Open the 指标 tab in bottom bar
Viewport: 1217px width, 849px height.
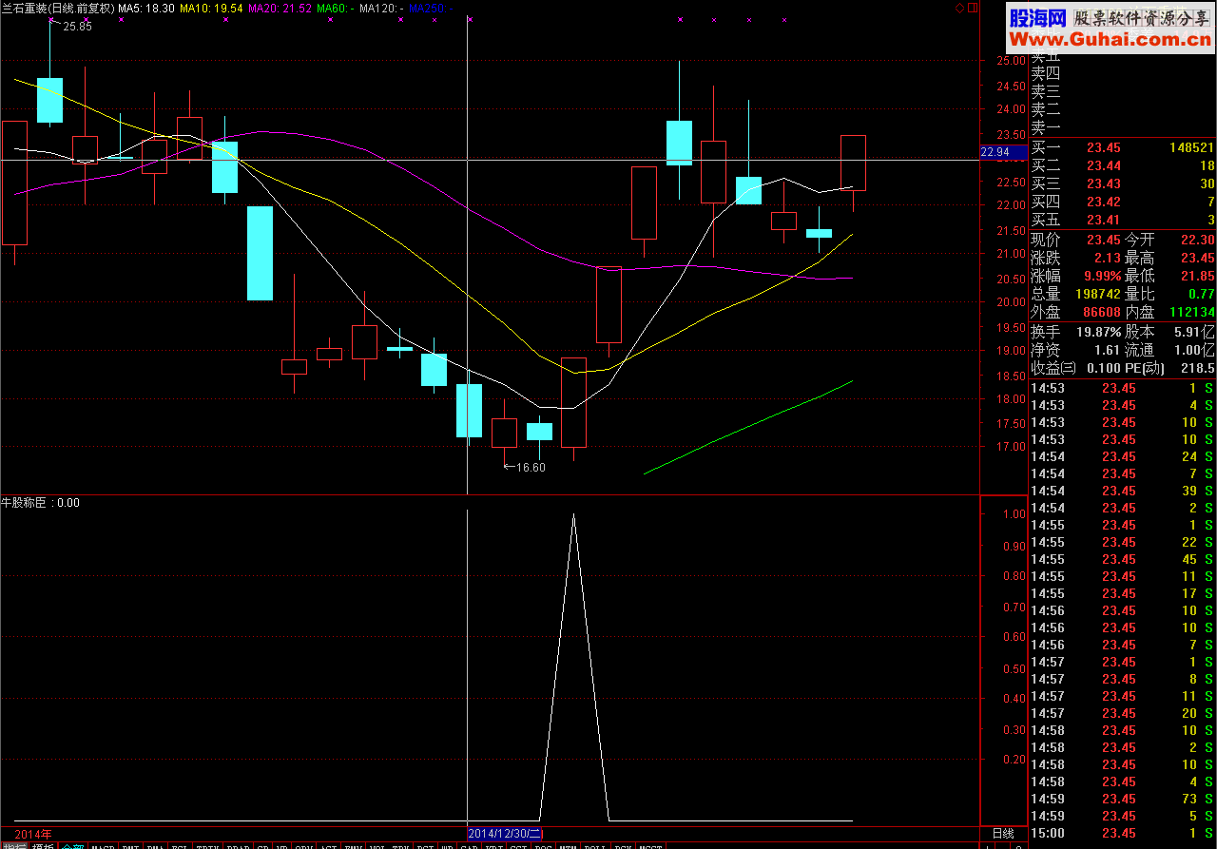point(14,844)
